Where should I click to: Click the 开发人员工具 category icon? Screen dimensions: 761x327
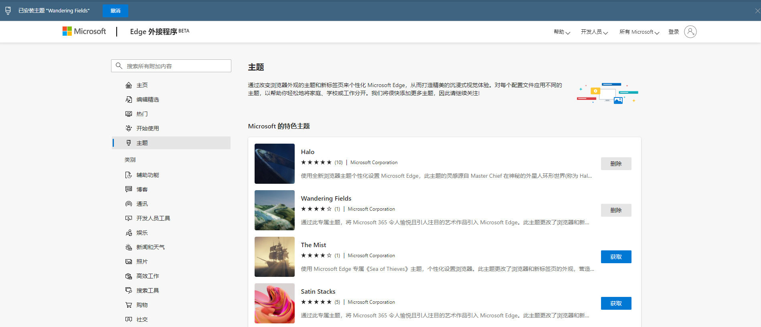coord(129,218)
